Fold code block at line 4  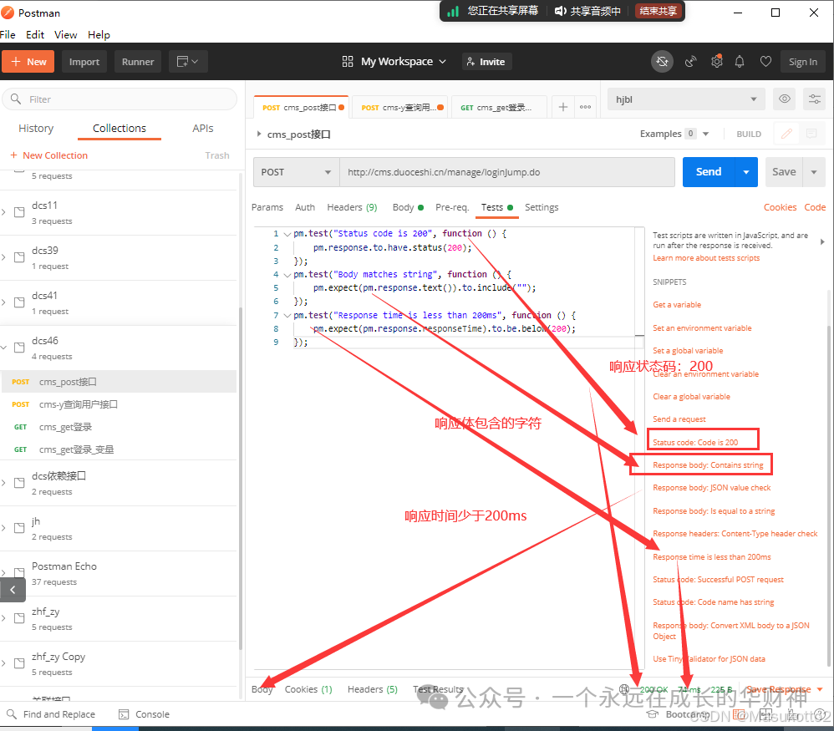287,275
